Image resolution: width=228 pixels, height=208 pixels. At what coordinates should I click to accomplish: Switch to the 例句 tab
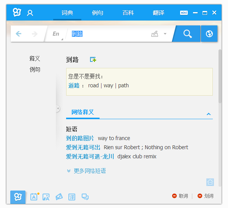coord(98,13)
